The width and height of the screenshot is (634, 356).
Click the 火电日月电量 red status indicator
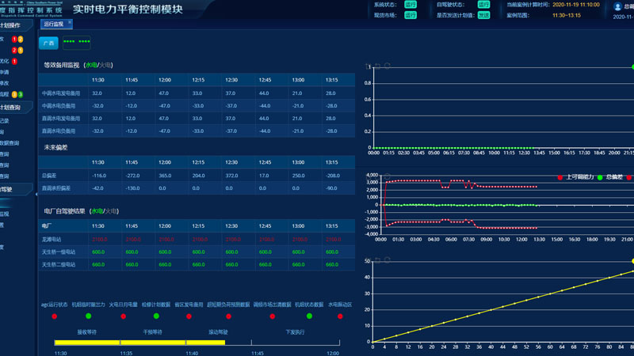tap(123, 316)
